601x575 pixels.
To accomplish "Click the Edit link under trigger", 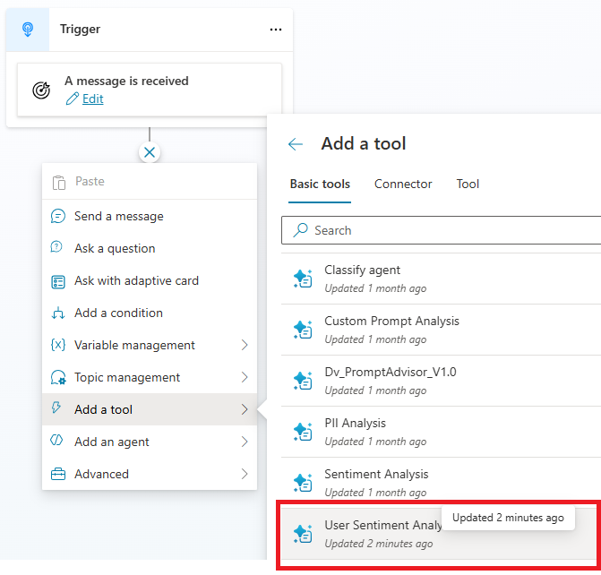I will point(92,99).
